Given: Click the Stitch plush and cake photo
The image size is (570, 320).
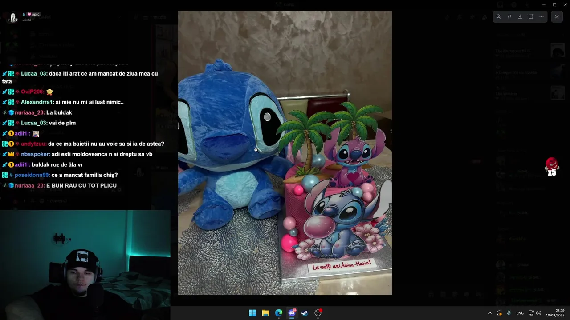Looking at the screenshot, I should (x=285, y=153).
